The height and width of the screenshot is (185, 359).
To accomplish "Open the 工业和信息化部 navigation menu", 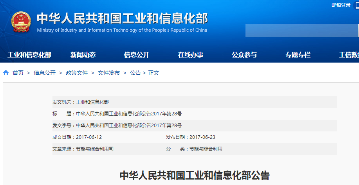I will tap(29, 55).
